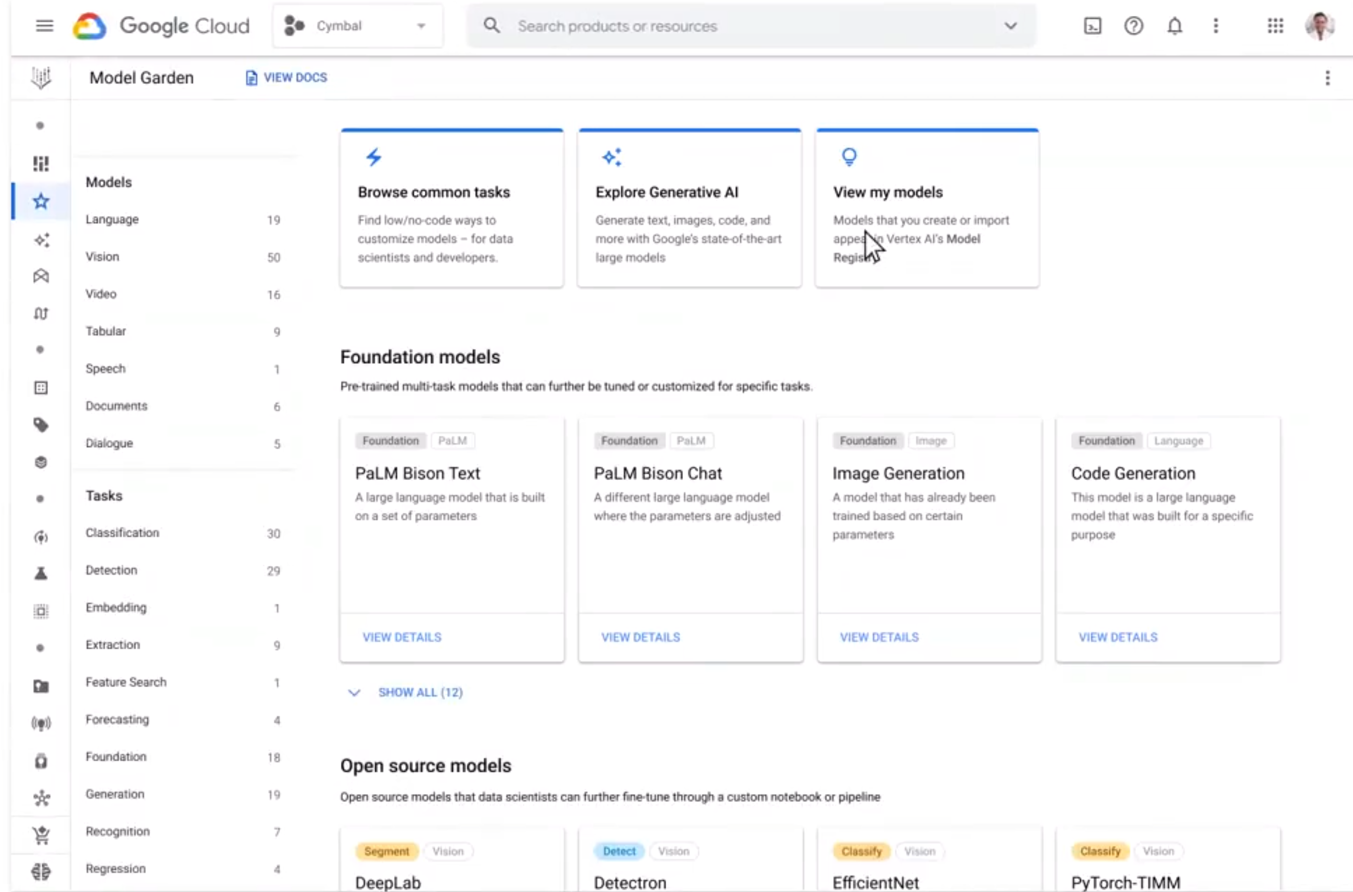
Task: Open the generative sparkle icon in sidebar
Action: (x=41, y=239)
